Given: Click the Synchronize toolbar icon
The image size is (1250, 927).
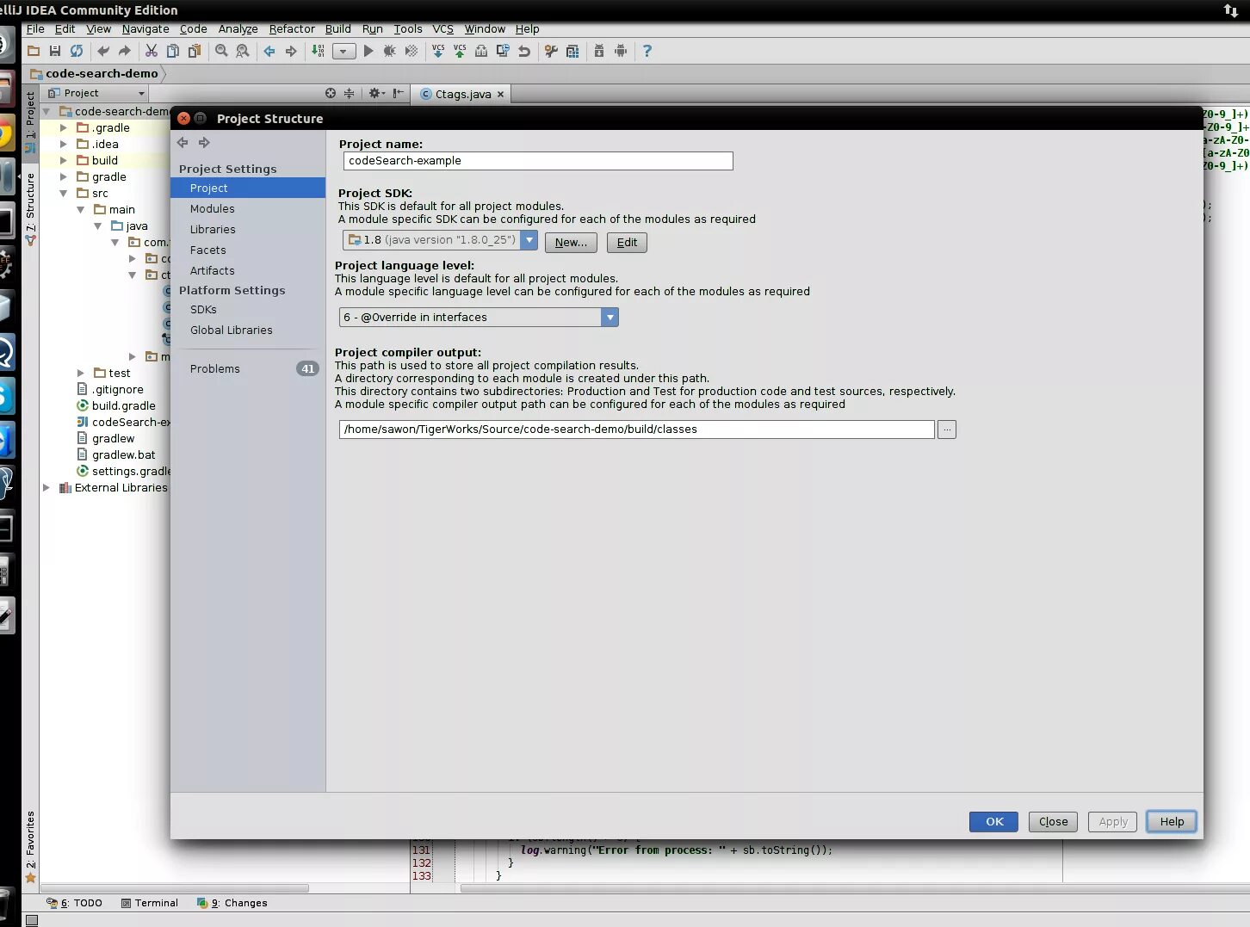Looking at the screenshot, I should click(x=77, y=51).
